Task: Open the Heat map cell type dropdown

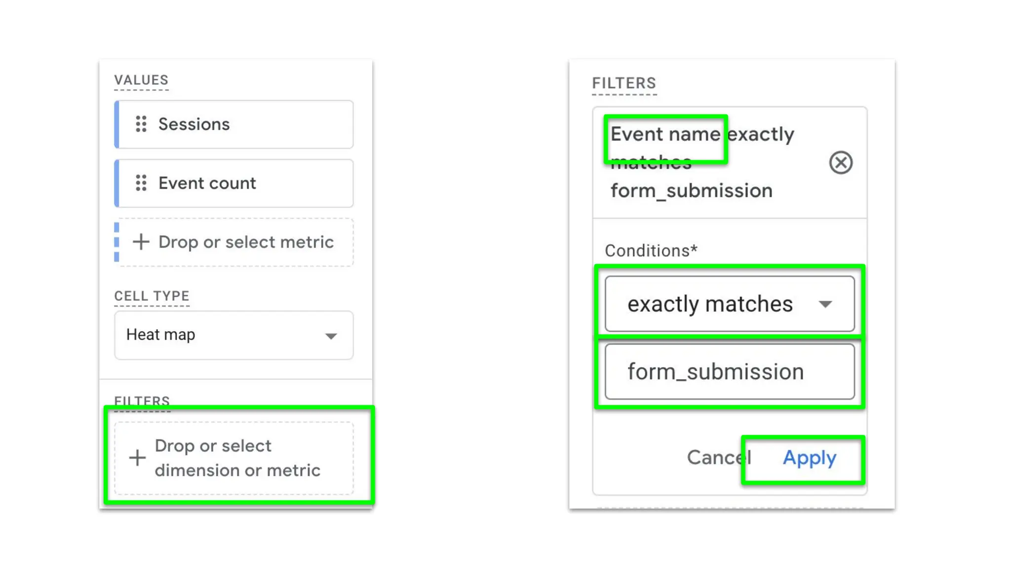Action: coord(233,335)
